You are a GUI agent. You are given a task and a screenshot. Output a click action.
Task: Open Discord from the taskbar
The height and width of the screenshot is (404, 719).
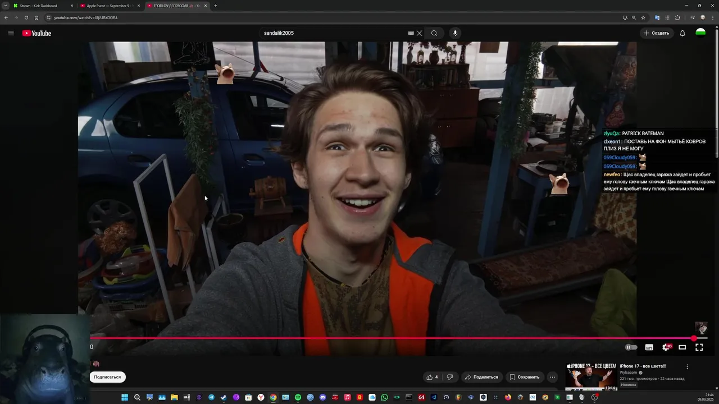322,397
